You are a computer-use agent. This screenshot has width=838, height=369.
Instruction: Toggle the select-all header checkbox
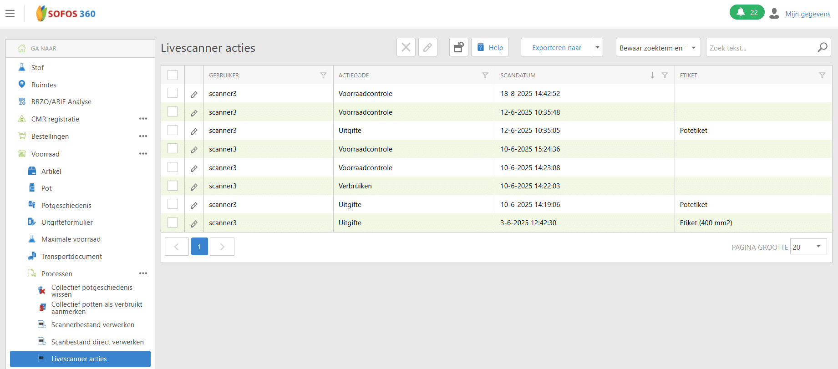coord(173,75)
